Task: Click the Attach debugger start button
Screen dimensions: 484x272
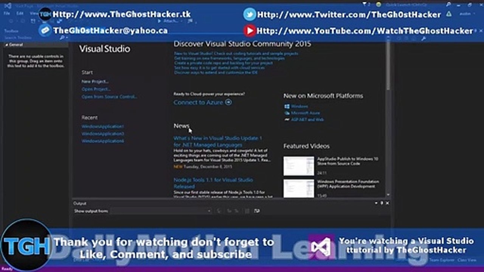Action: (168, 21)
